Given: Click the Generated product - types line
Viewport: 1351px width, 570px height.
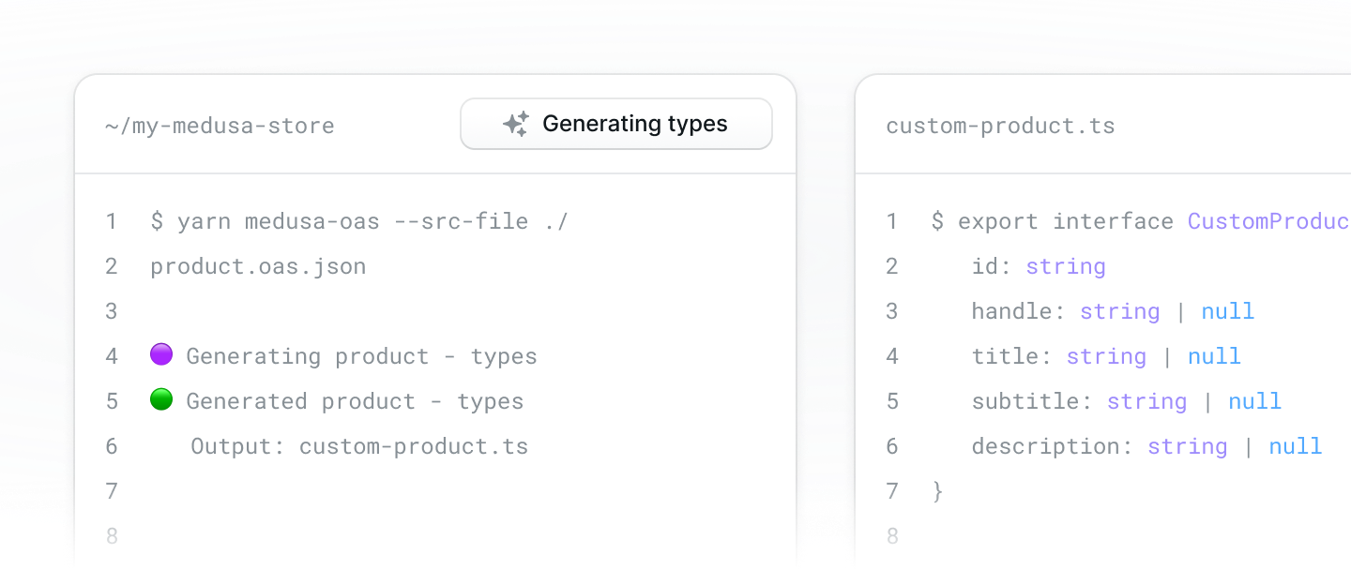Looking at the screenshot, I should 337,401.
